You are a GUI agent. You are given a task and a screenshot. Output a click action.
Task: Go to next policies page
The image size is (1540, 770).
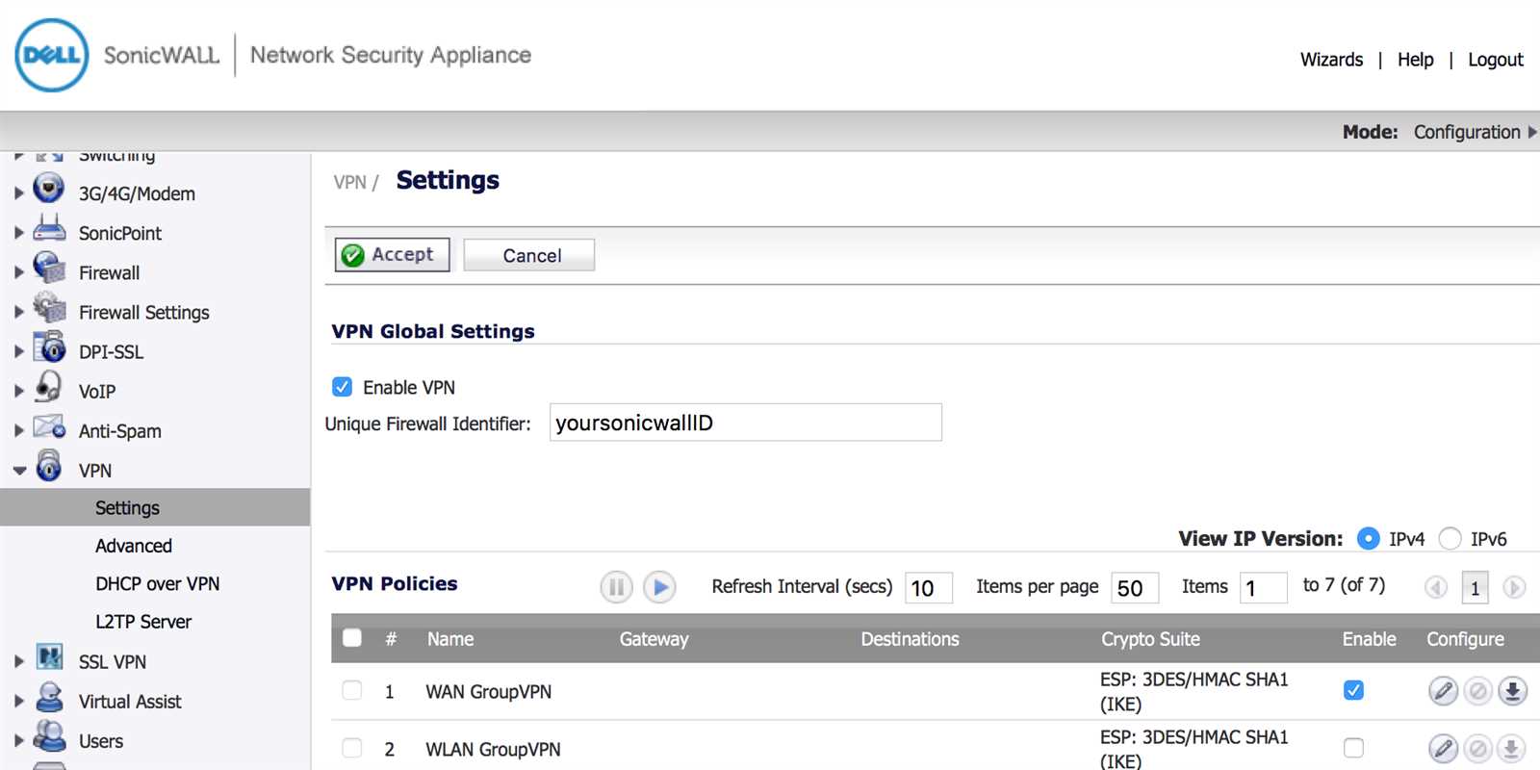(1514, 587)
